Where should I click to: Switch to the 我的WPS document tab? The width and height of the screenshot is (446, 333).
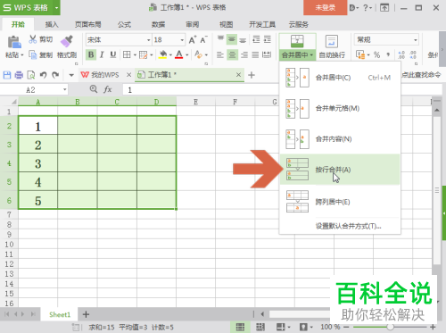point(104,75)
